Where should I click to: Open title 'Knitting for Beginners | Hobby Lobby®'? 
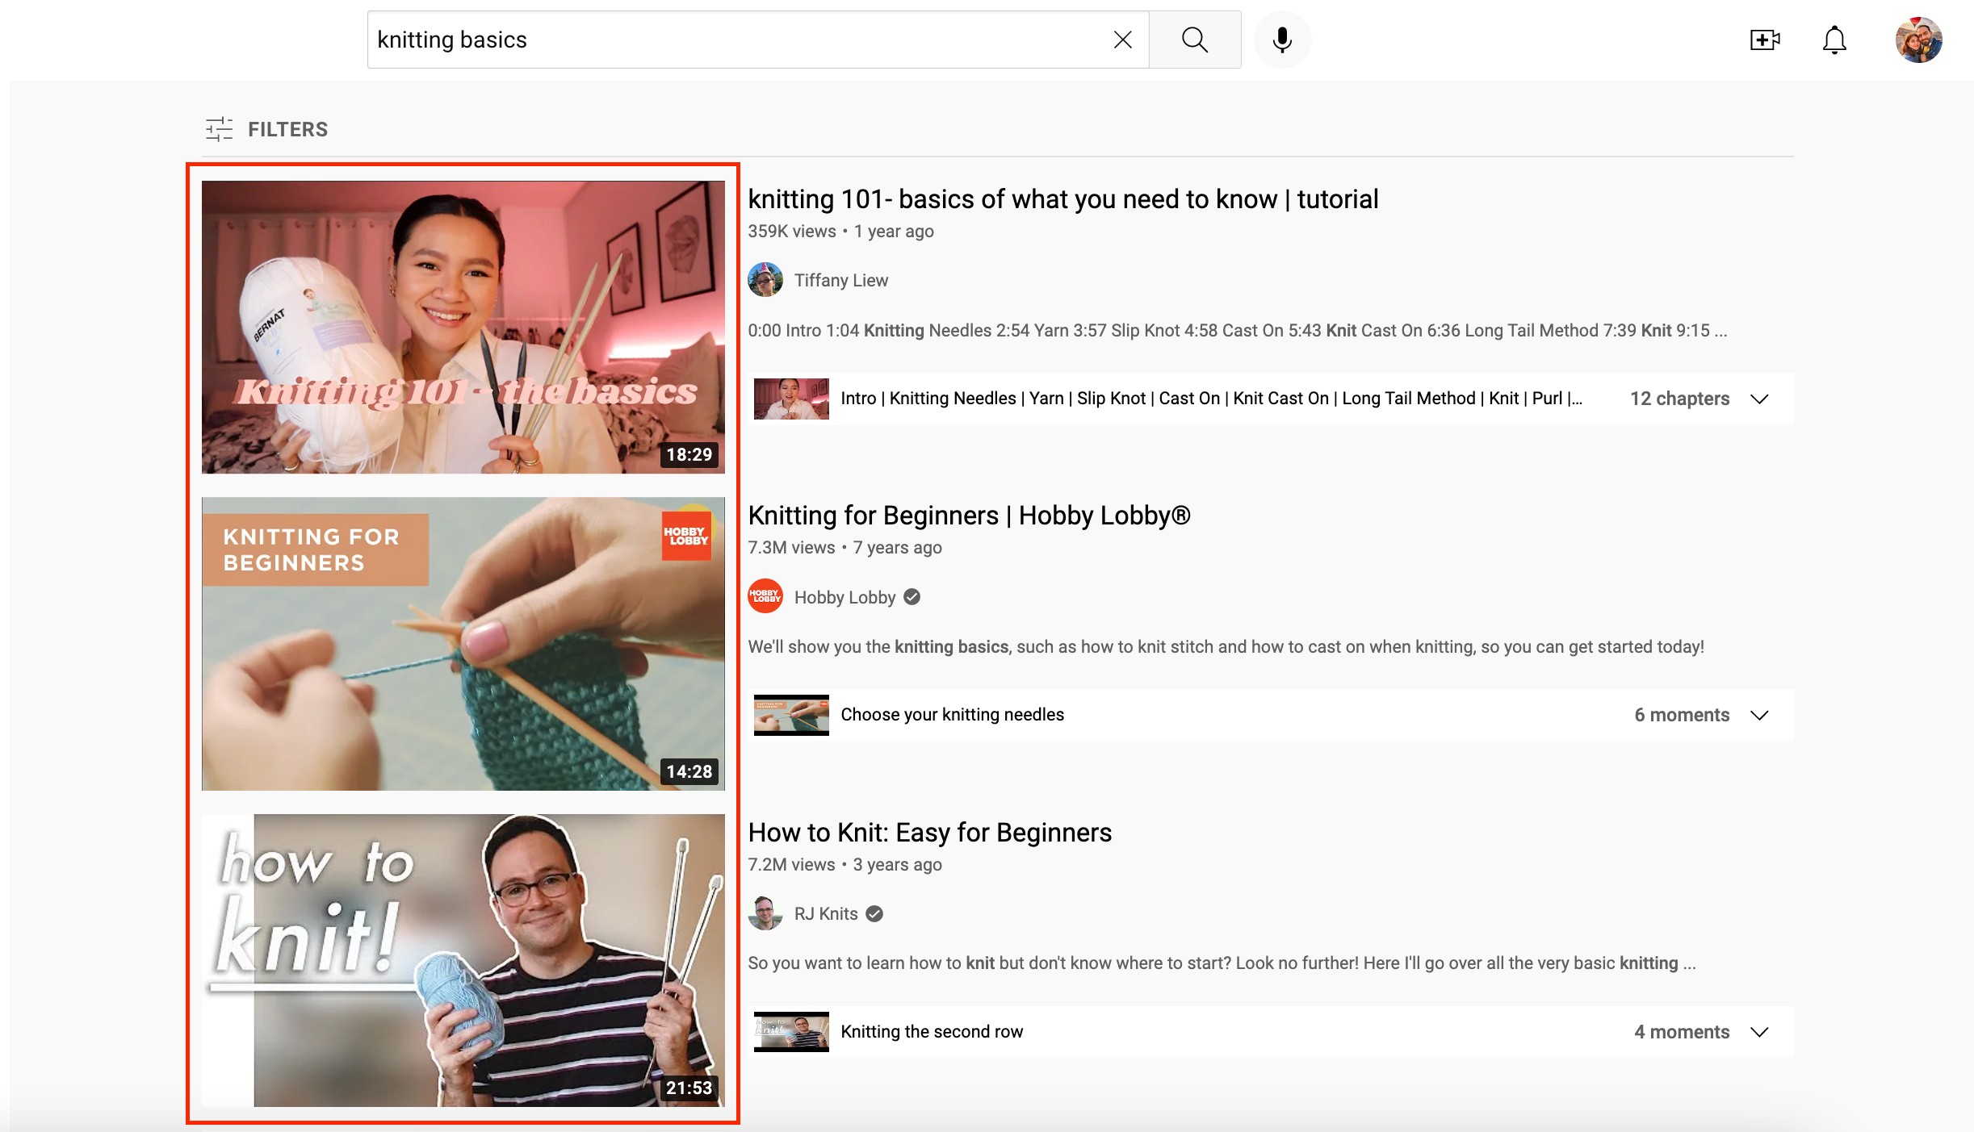tap(969, 515)
